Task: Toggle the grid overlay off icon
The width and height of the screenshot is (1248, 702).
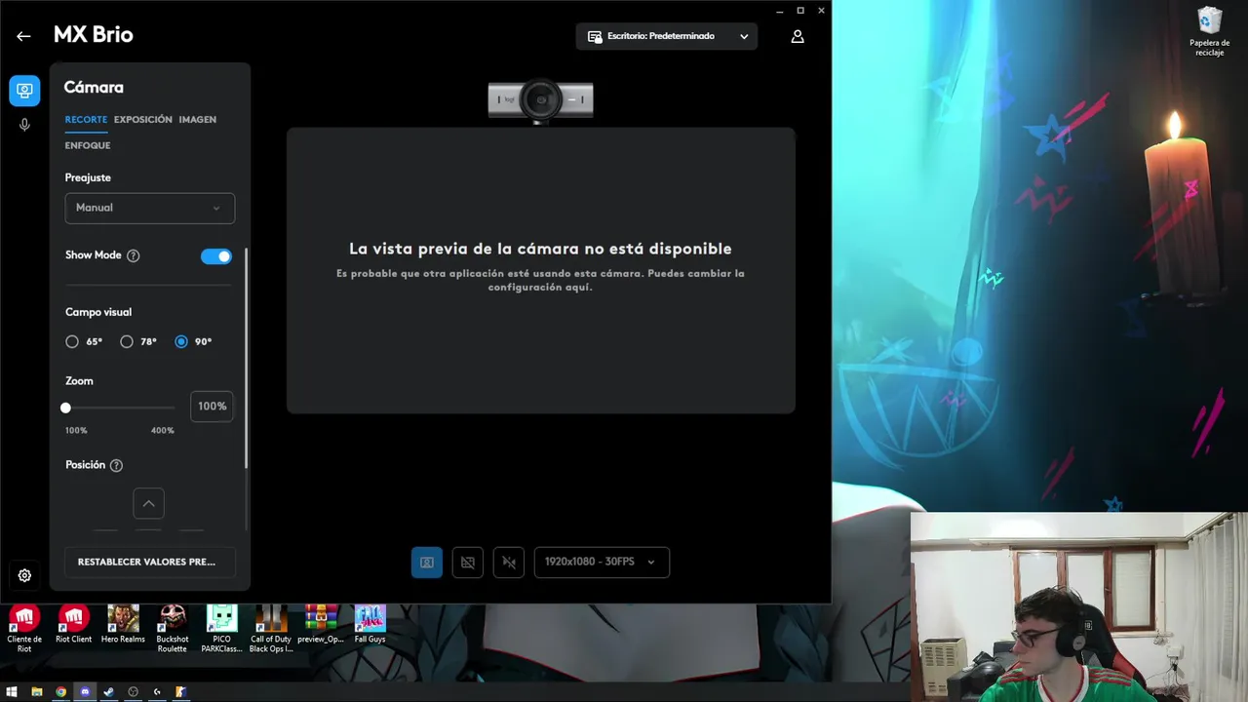Action: [468, 562]
